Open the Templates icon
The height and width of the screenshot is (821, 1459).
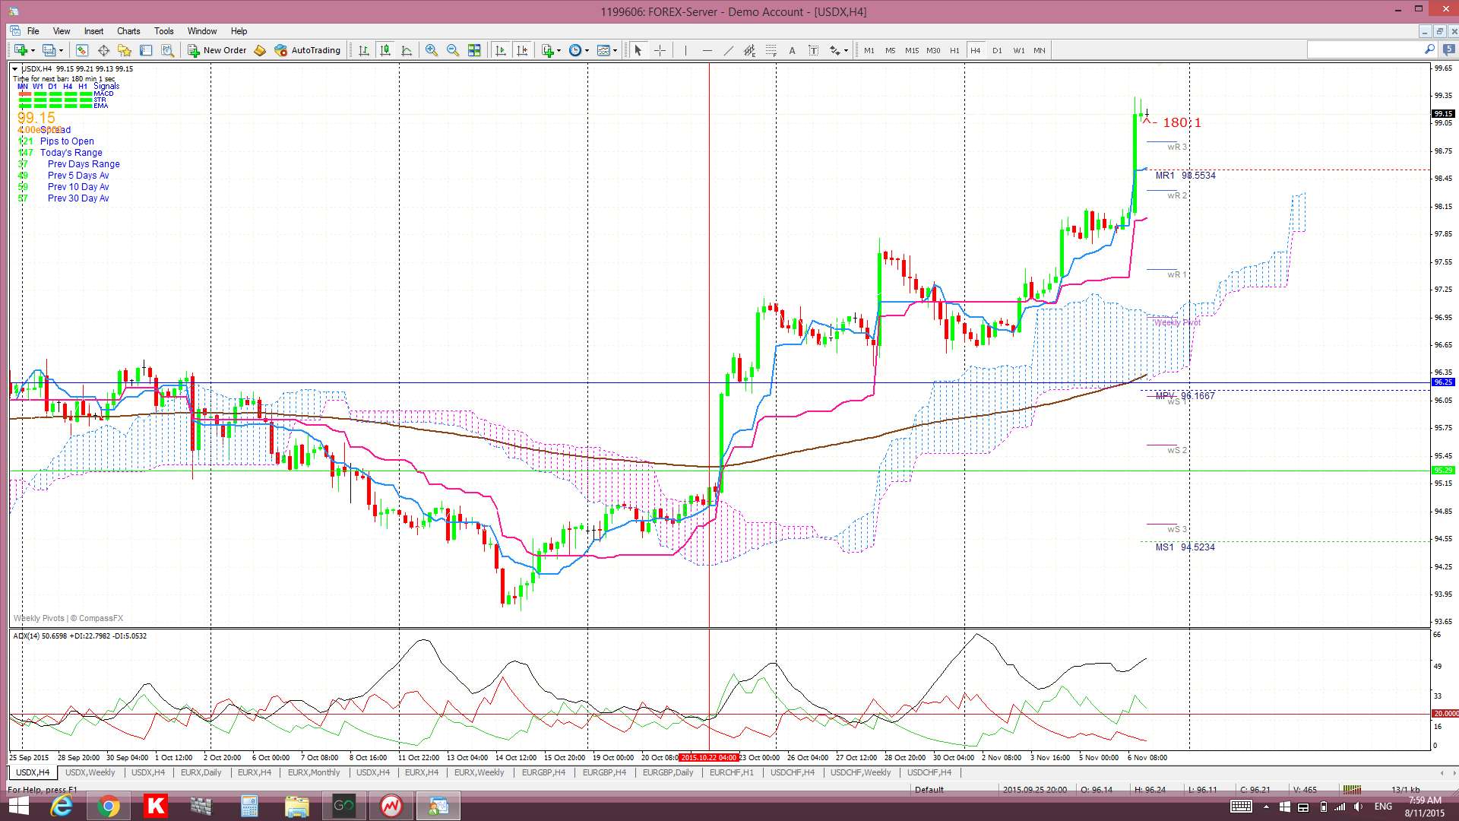tap(603, 50)
